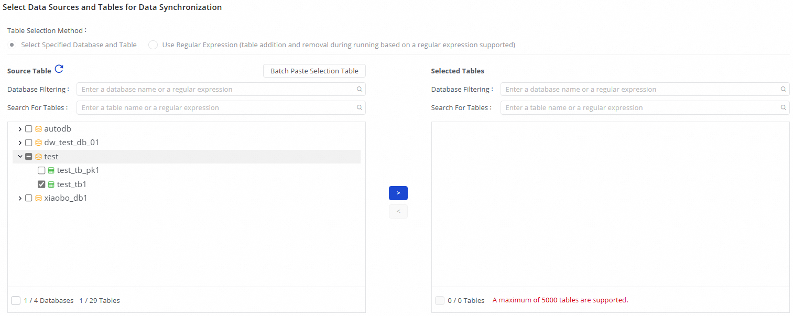The height and width of the screenshot is (316, 793).
Task: Click the xiaobo_db1 database icon
Action: pos(38,198)
